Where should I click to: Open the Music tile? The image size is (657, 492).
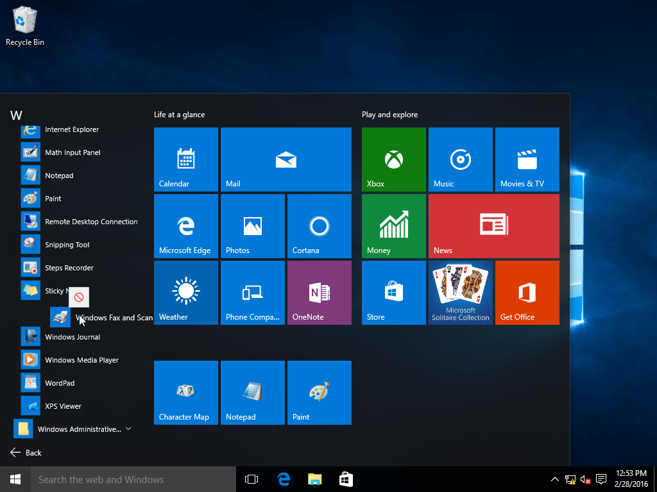pyautogui.click(x=461, y=160)
